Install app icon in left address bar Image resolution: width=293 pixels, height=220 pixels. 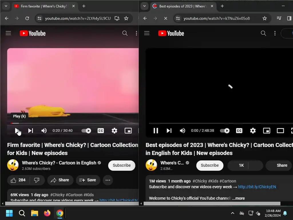click(117, 18)
